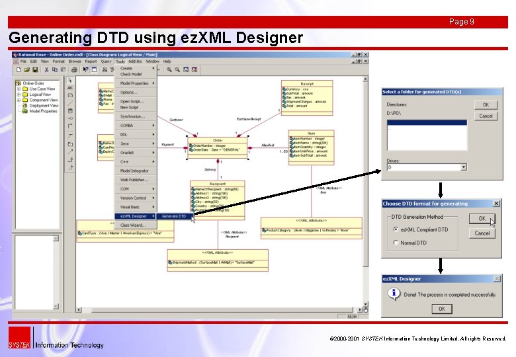Open the Query menu
516x357 pixels.
[106, 61]
